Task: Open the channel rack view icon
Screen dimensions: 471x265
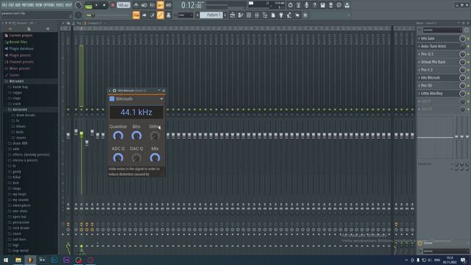Action: pyautogui.click(x=249, y=15)
